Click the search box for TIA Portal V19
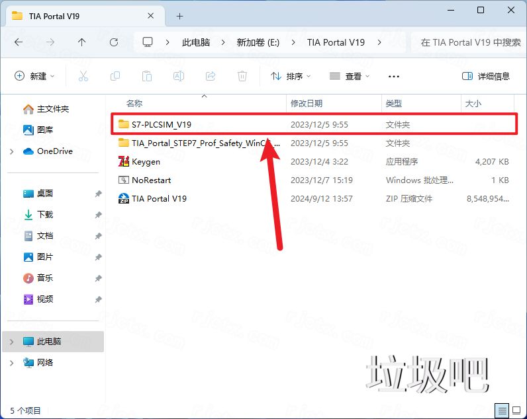Viewport: 527px width, 419px height. click(x=468, y=42)
